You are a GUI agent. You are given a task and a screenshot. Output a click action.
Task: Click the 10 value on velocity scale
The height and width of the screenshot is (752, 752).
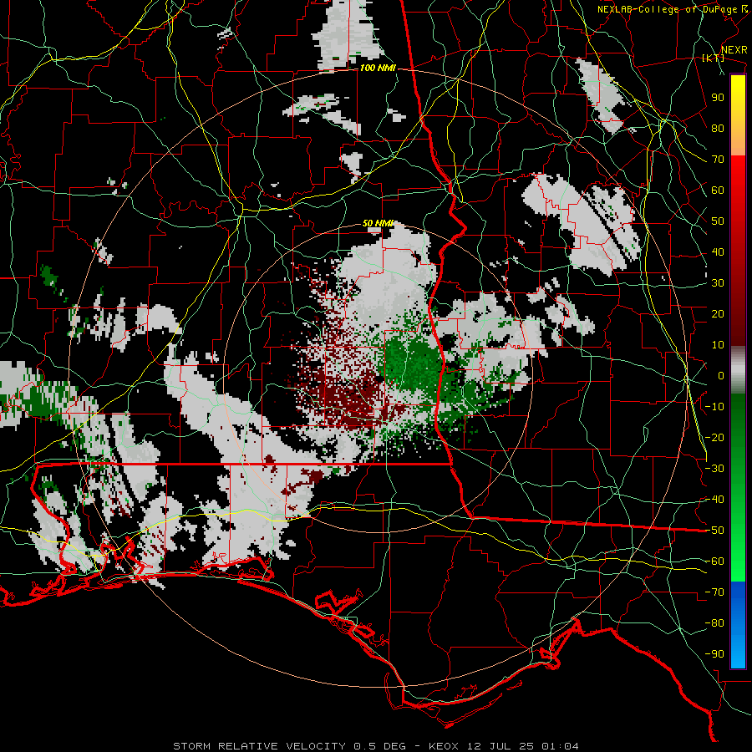718,345
